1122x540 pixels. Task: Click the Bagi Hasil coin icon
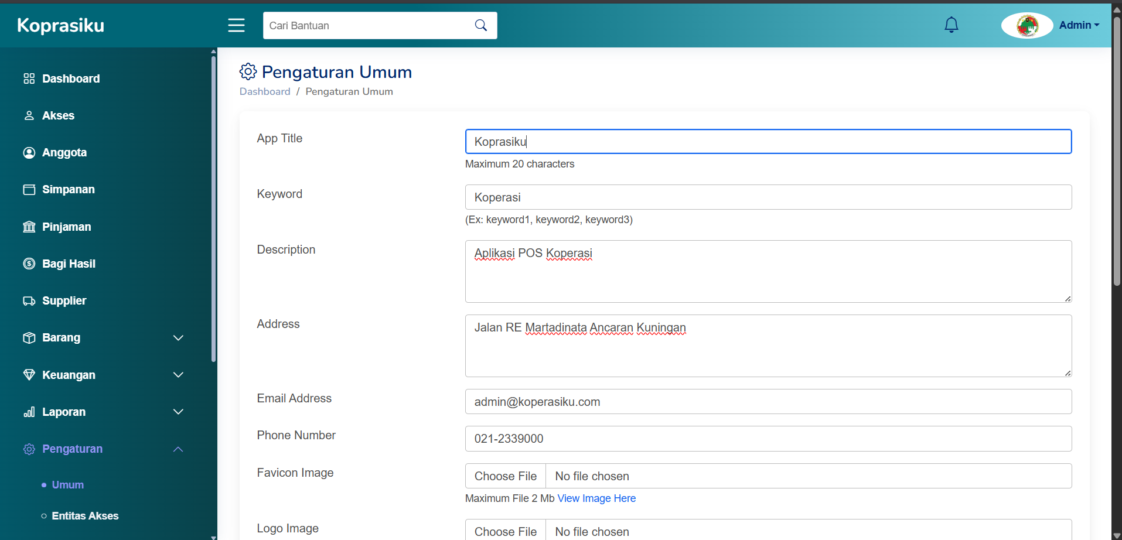(x=29, y=264)
